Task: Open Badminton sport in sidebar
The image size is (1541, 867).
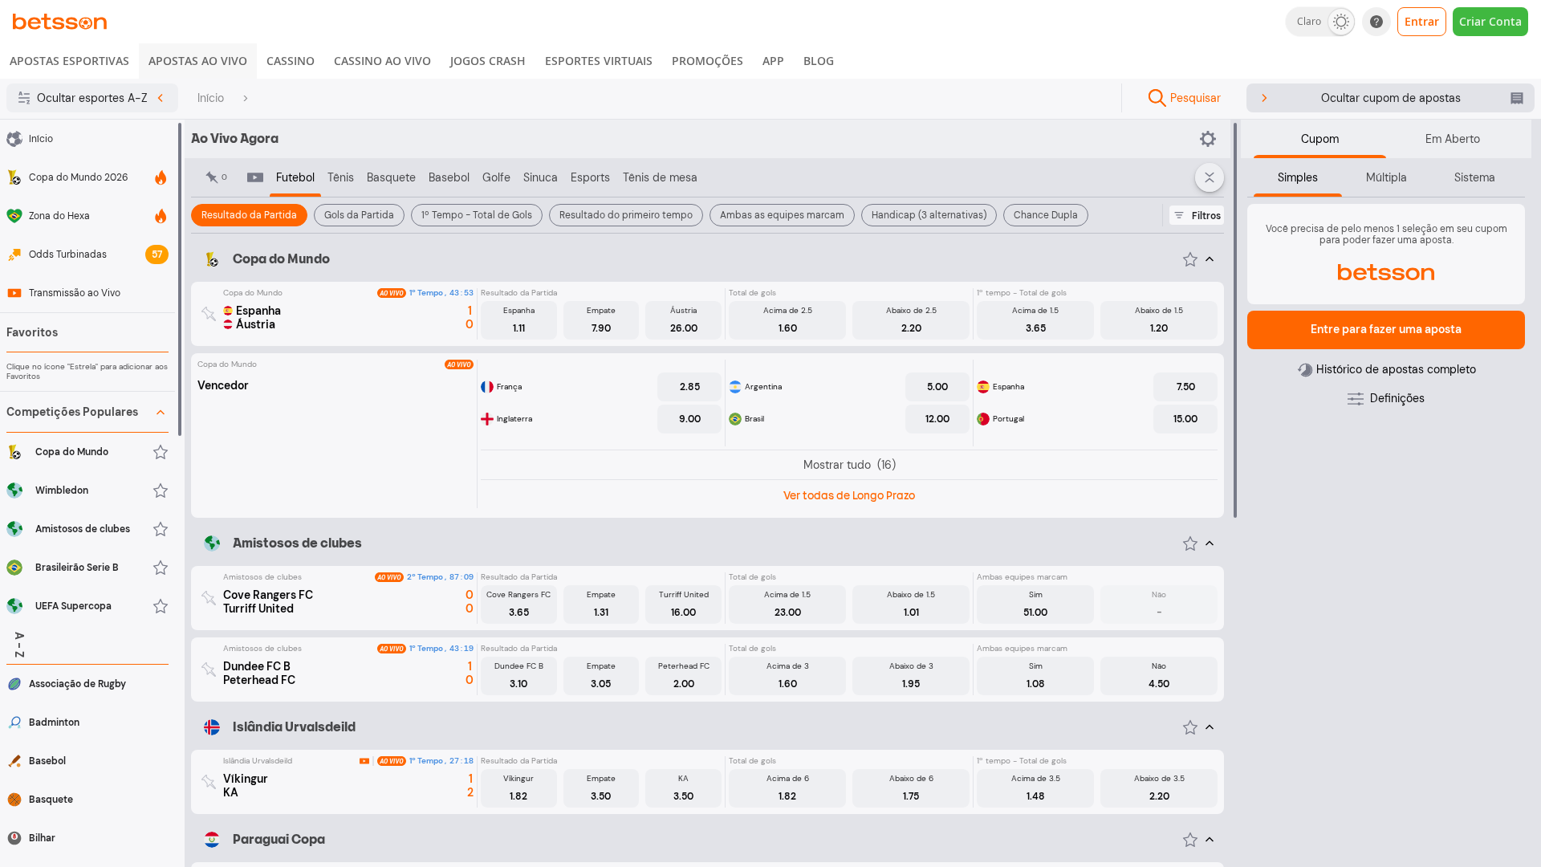Action: (x=87, y=722)
